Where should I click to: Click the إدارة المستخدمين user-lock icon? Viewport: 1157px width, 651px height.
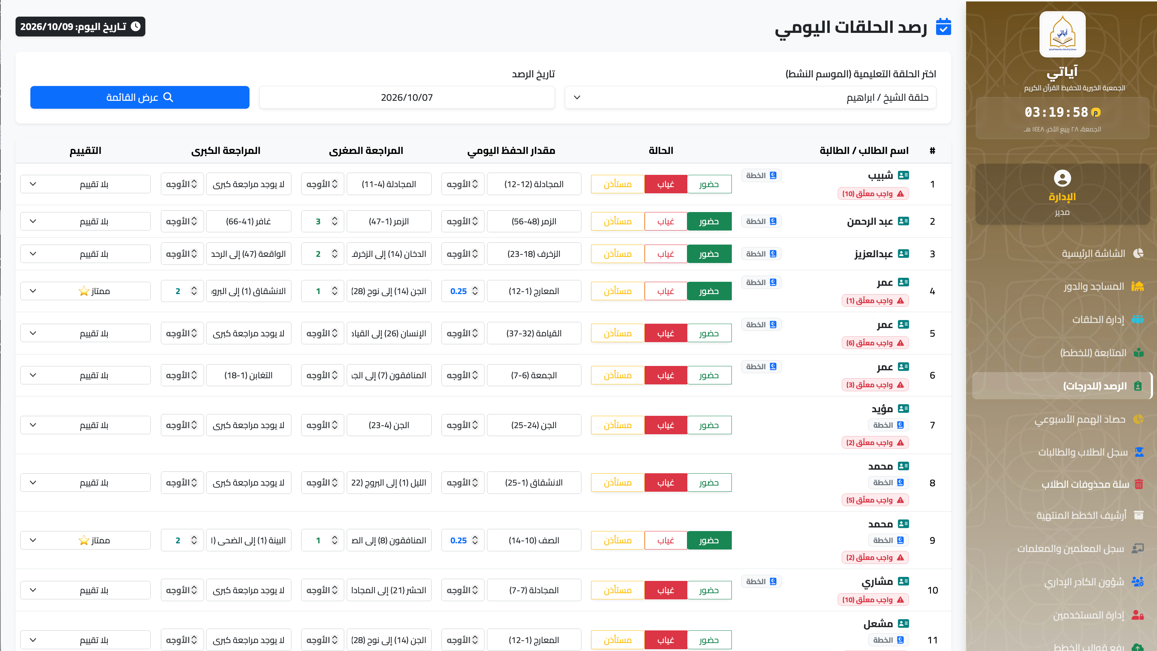(1137, 615)
